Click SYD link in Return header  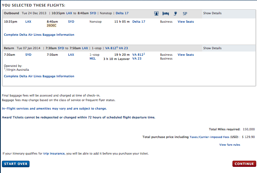click(61, 48)
